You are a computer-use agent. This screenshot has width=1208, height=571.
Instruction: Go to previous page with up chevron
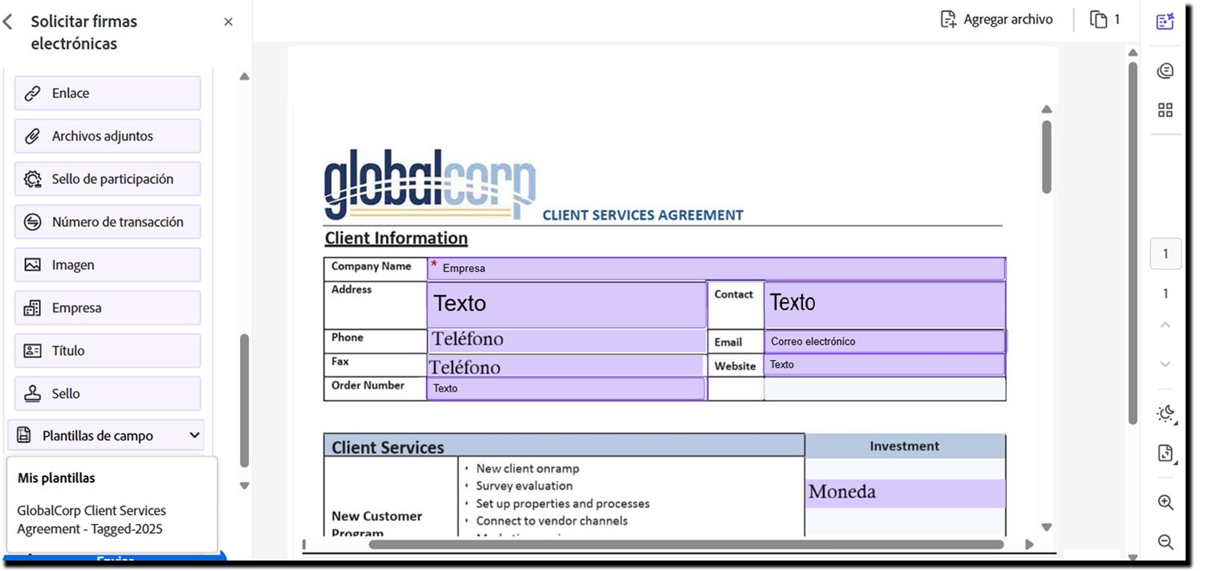point(1165,325)
